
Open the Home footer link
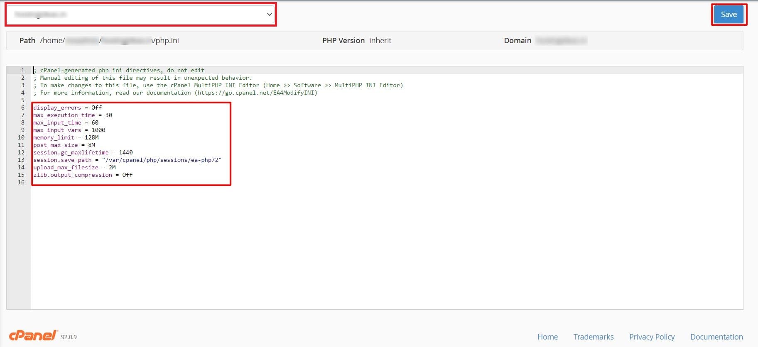tap(547, 337)
